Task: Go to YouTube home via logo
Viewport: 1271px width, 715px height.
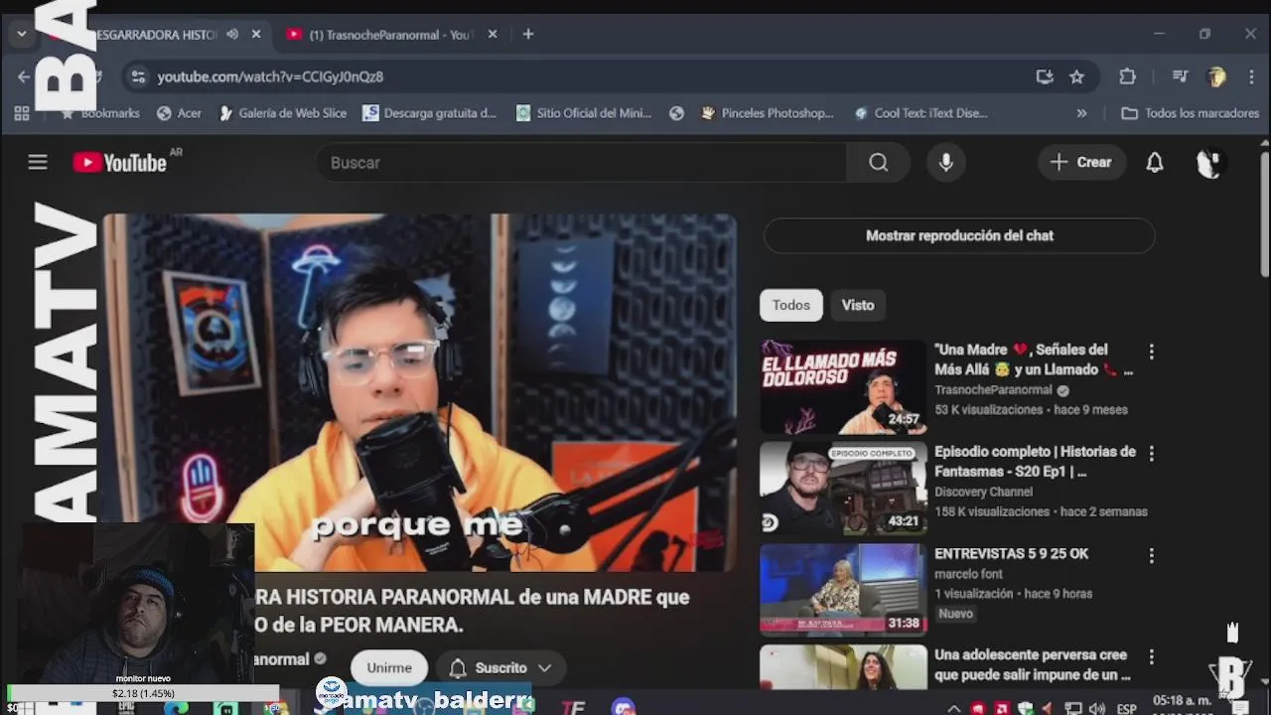Action: (x=119, y=163)
